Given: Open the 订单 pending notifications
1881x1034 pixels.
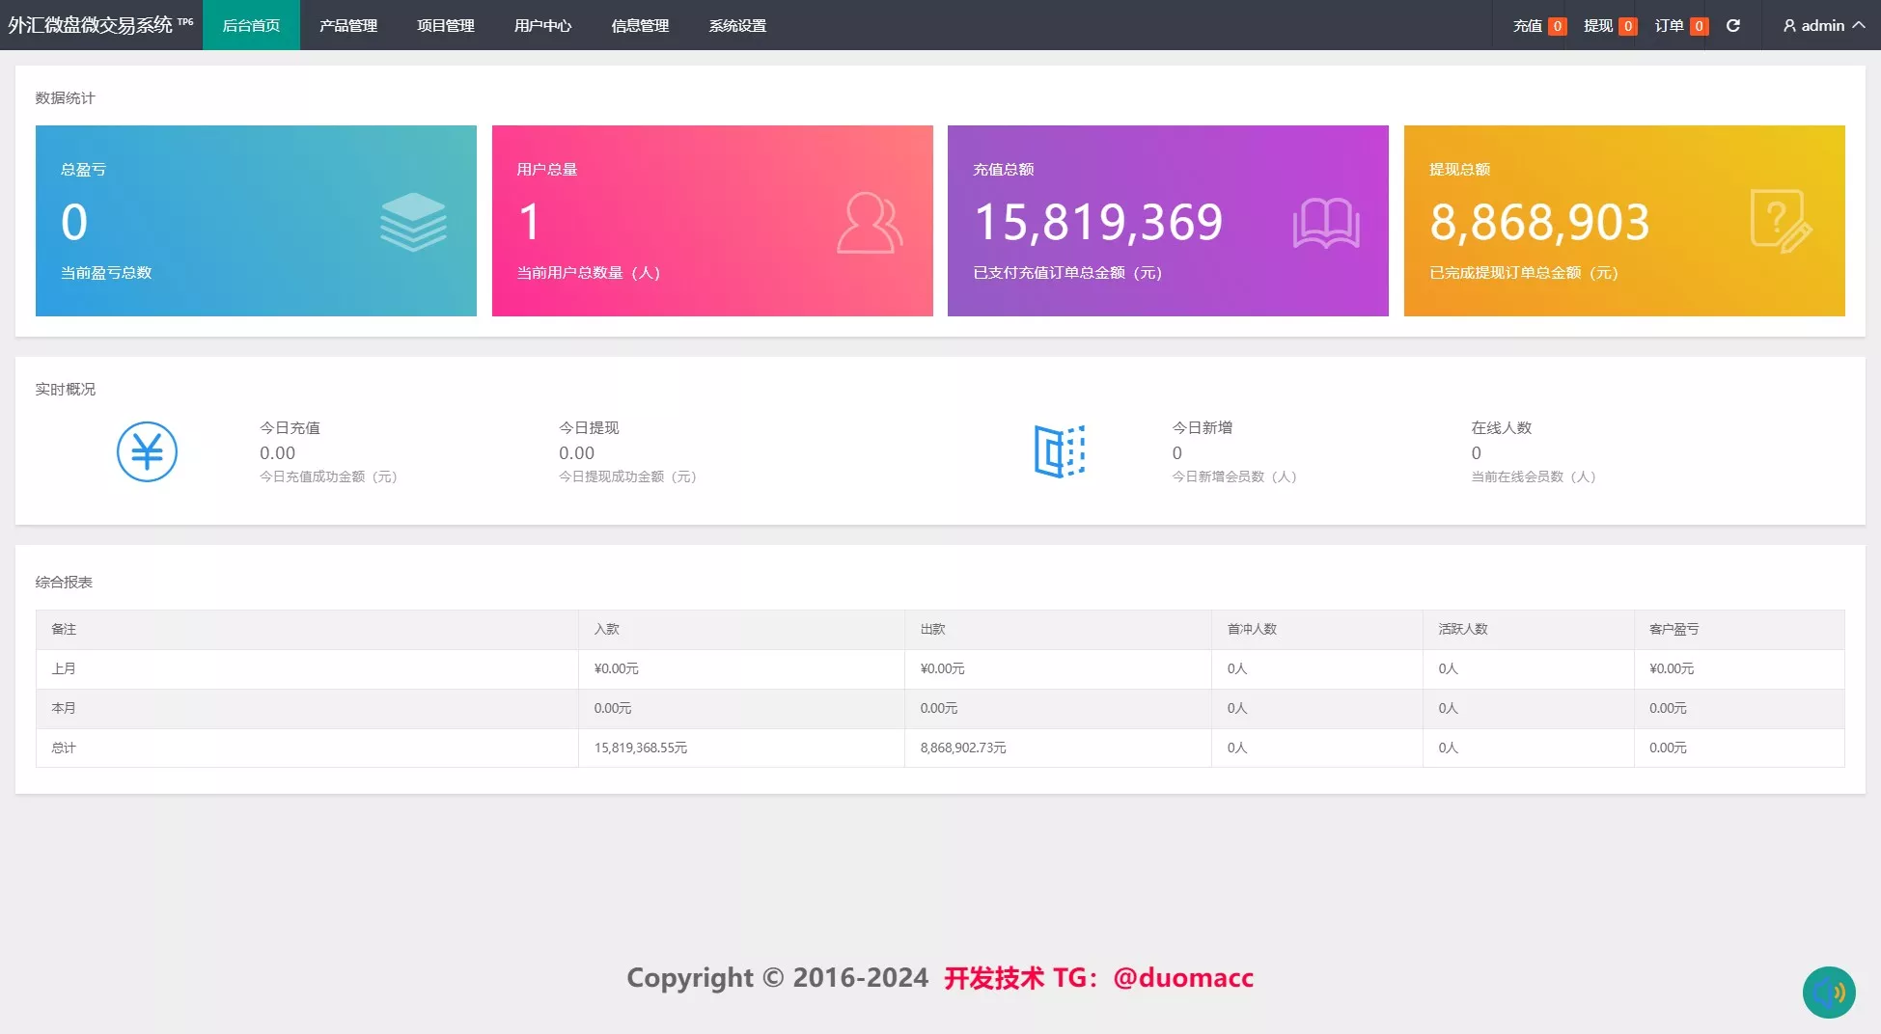Looking at the screenshot, I should (x=1680, y=26).
